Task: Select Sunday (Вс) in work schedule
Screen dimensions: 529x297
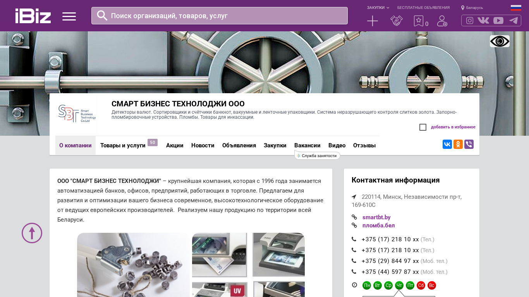Action: 432,285
